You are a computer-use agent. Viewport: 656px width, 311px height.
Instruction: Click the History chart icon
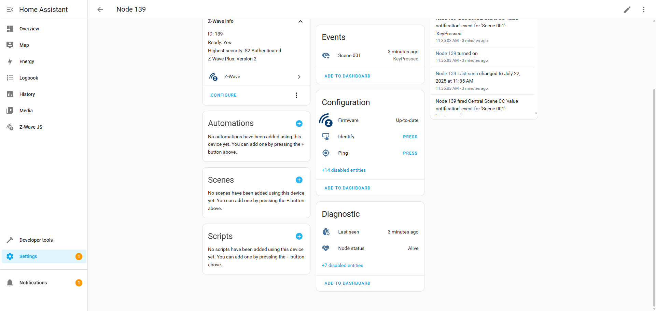(10, 94)
